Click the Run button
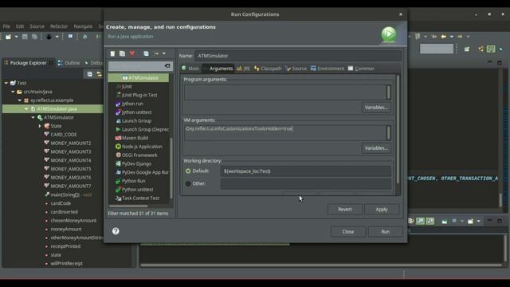 pyautogui.click(x=386, y=232)
